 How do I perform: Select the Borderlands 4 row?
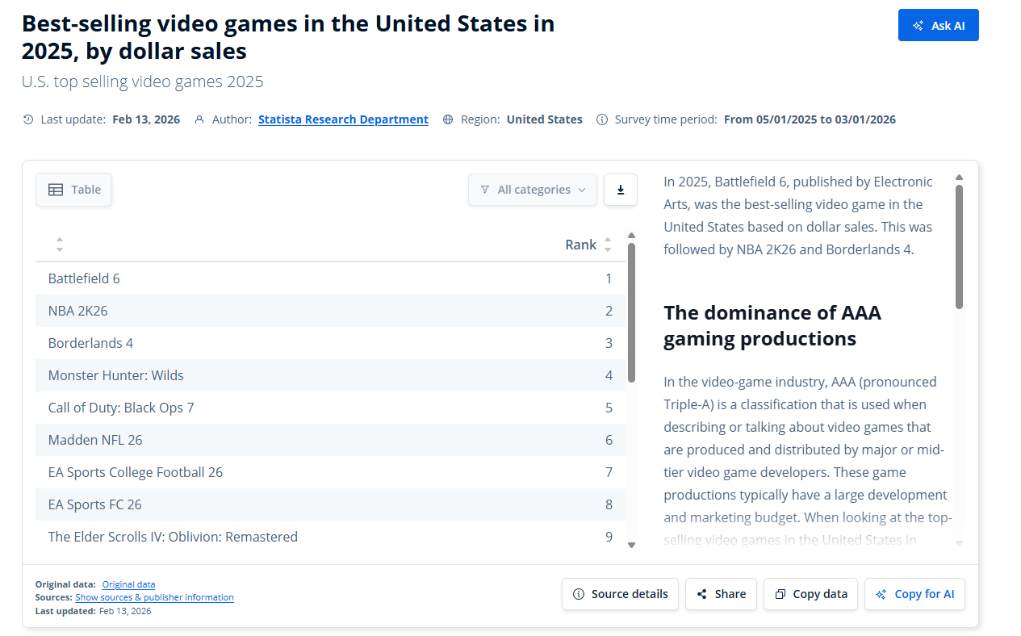point(330,343)
